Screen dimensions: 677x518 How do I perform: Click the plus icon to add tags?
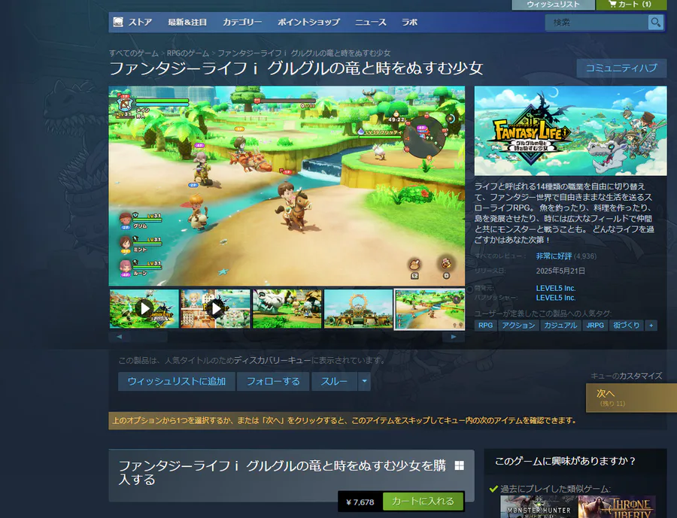pyautogui.click(x=651, y=326)
